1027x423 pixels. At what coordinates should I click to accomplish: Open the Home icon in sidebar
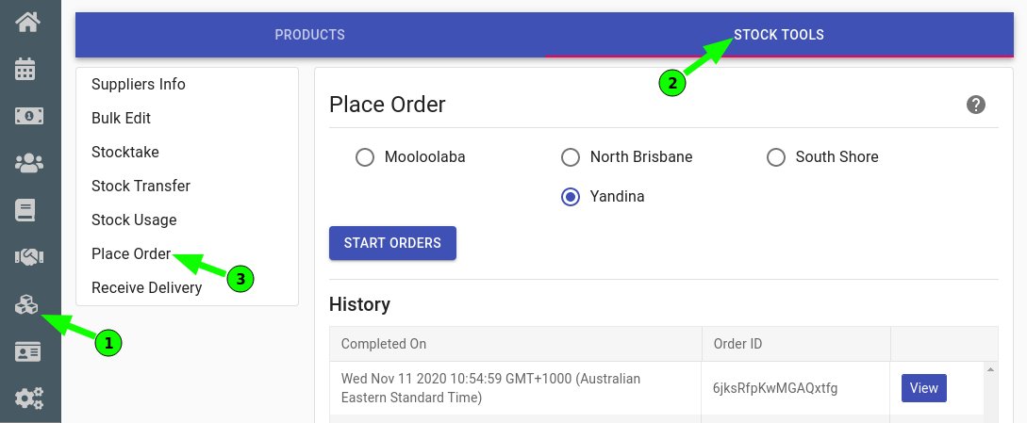[27, 23]
